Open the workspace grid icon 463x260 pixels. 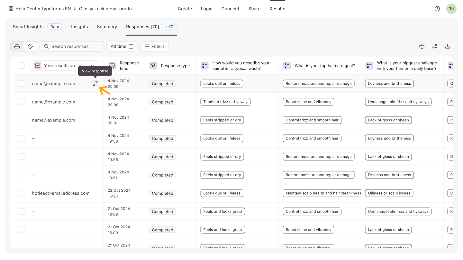[11, 9]
